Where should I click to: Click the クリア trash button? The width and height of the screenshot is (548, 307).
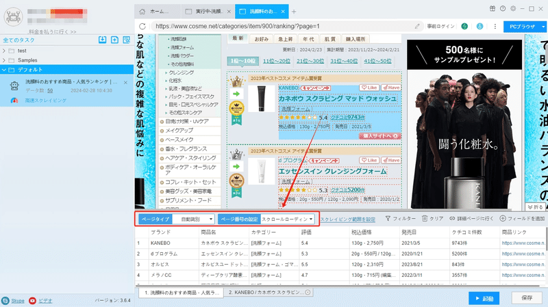432,218
